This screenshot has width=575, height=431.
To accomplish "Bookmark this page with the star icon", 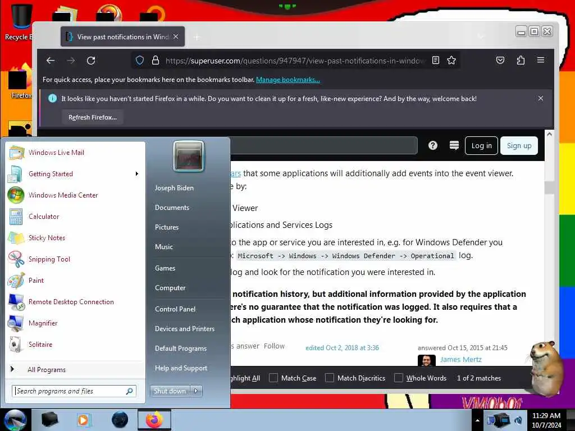I will point(451,61).
